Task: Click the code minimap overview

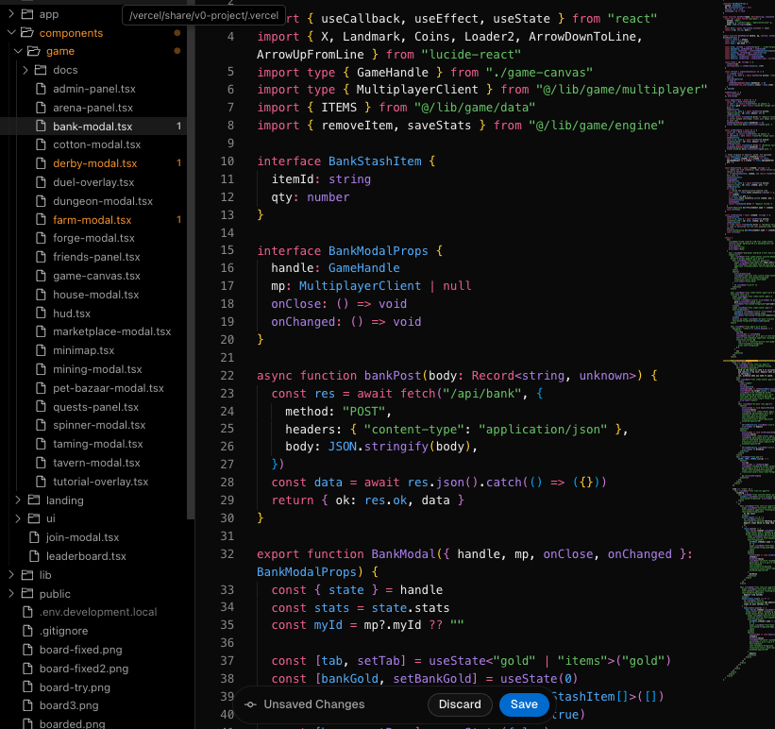Action: tap(749, 341)
